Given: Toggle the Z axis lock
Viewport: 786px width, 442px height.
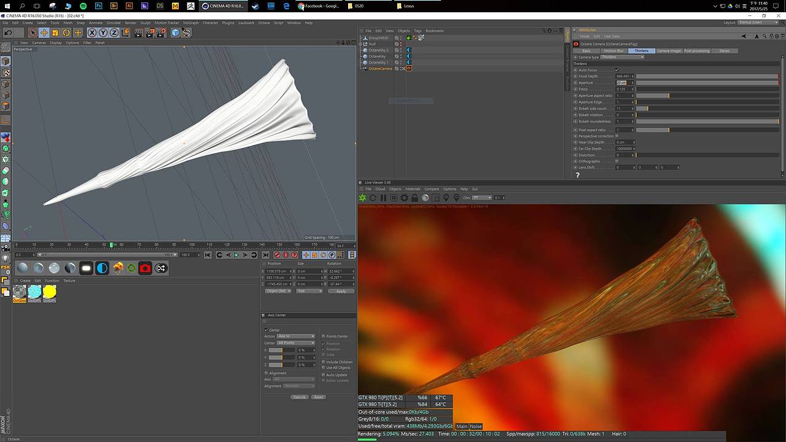Looking at the screenshot, I should pos(114,33).
